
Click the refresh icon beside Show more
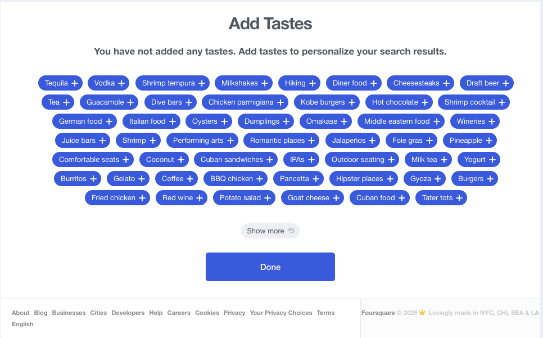pos(291,231)
